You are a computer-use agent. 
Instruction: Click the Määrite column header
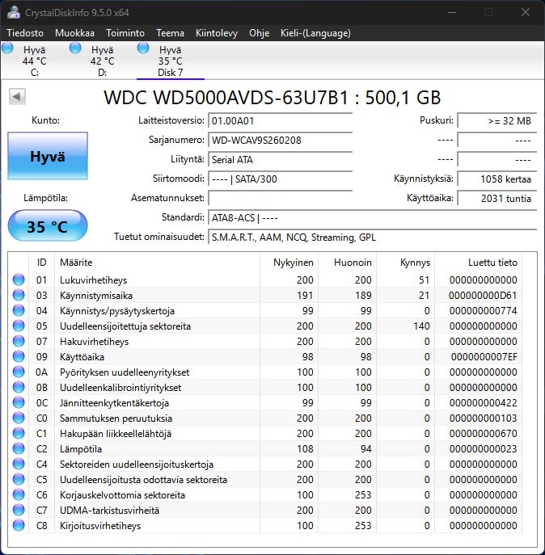pyautogui.click(x=76, y=263)
